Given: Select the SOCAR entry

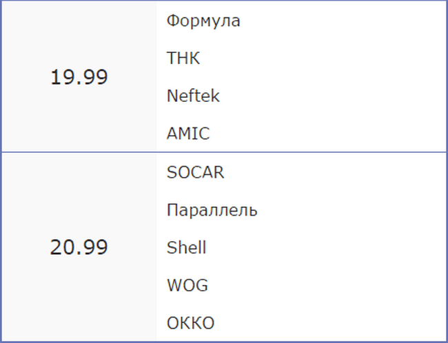Looking at the screenshot, I should pos(196,172).
